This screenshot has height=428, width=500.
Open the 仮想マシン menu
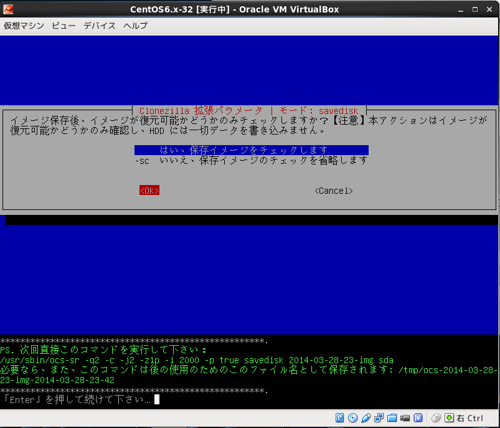[22, 26]
